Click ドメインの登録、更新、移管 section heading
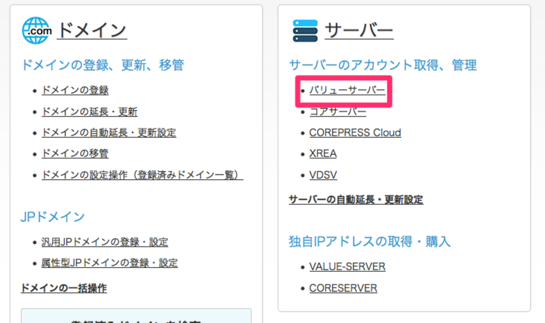The image size is (545, 323). (103, 65)
